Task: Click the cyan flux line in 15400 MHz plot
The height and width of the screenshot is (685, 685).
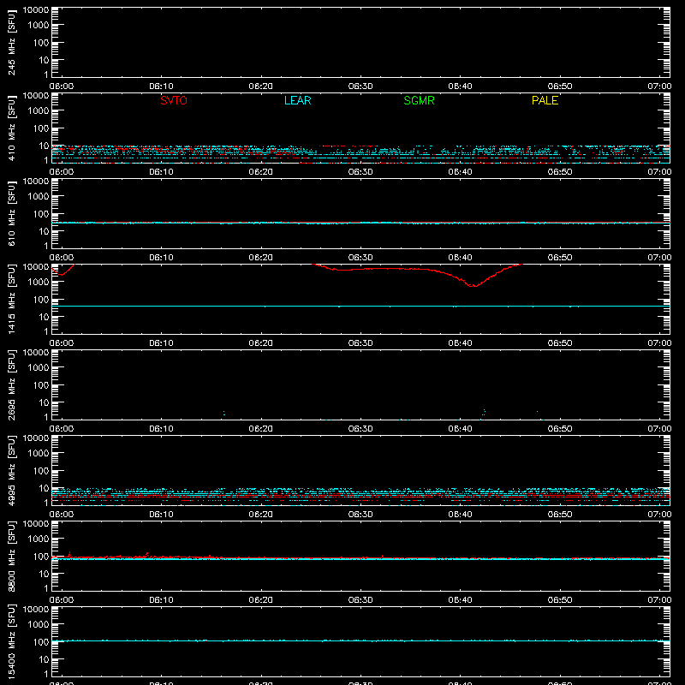Action: point(360,640)
